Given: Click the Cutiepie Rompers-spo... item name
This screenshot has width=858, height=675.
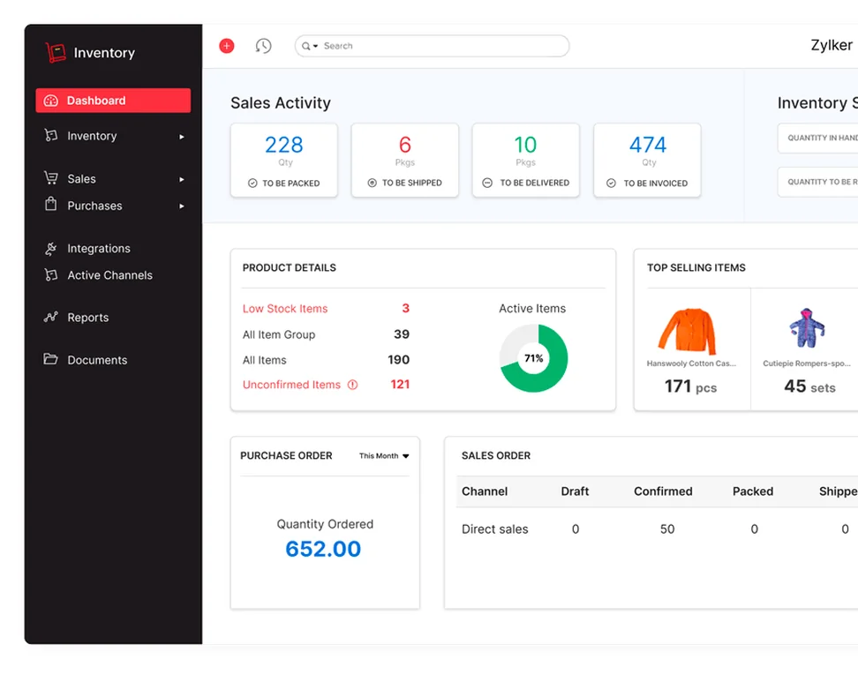Looking at the screenshot, I should pos(807,364).
